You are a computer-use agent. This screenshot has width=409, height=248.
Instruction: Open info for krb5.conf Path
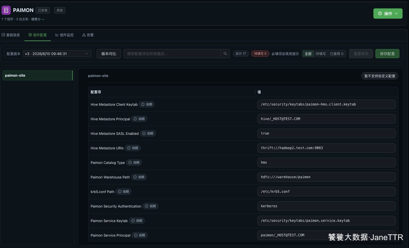[x=124, y=192]
